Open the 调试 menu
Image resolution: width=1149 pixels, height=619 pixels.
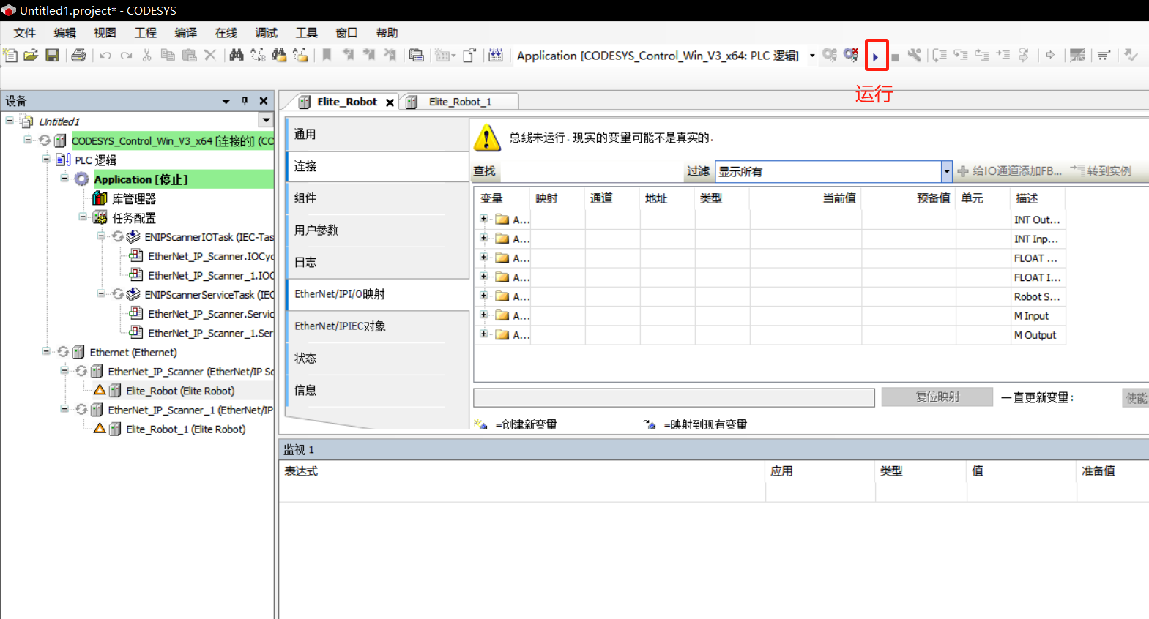tap(266, 33)
